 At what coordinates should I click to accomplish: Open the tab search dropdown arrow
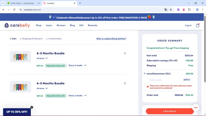pos(3,3)
